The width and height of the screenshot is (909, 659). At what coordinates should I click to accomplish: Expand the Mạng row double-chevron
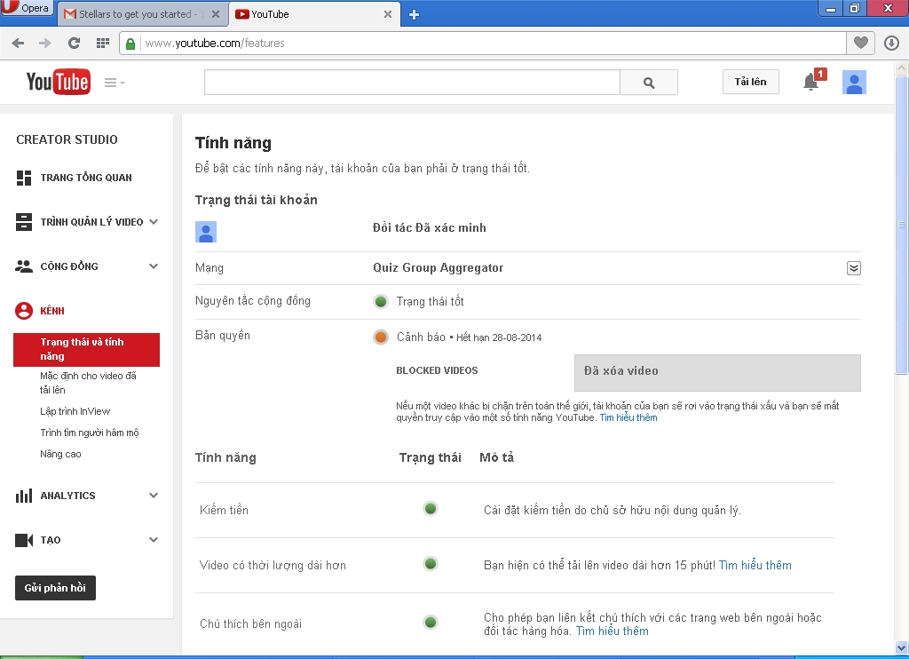point(853,268)
